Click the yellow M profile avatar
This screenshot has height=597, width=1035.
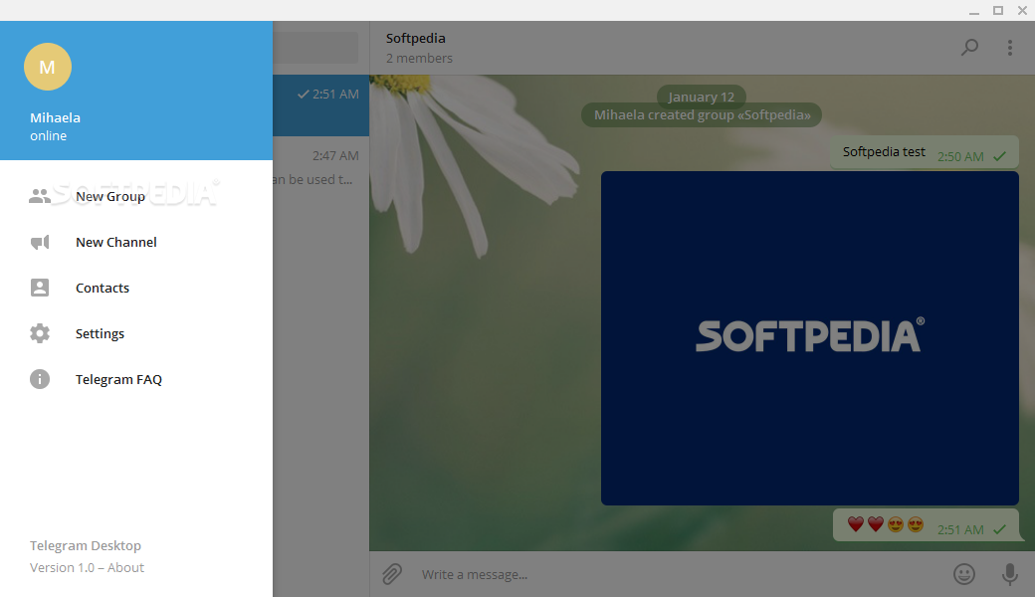[48, 67]
